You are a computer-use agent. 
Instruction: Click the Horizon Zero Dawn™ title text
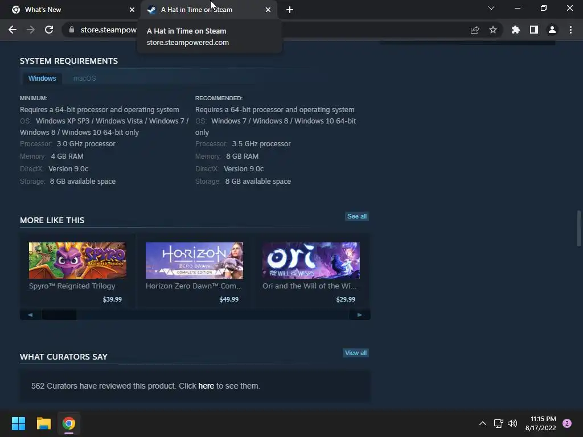coord(194,286)
